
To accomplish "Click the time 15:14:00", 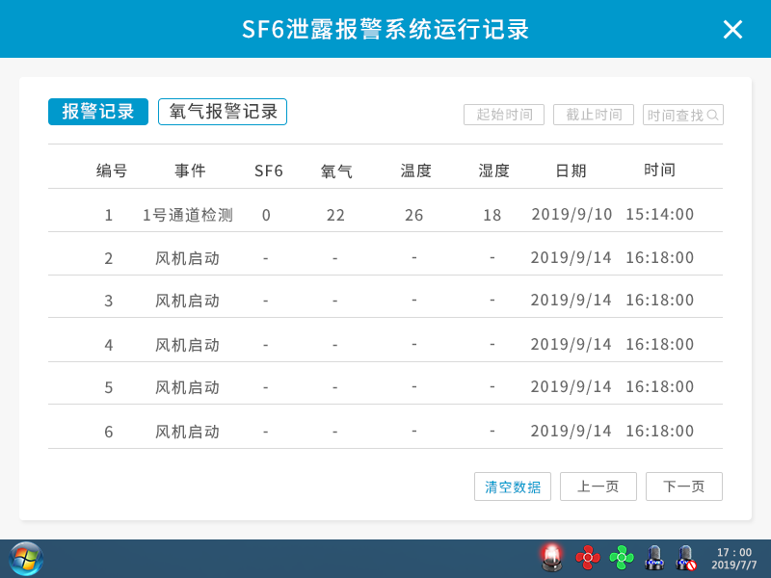I will coord(659,214).
